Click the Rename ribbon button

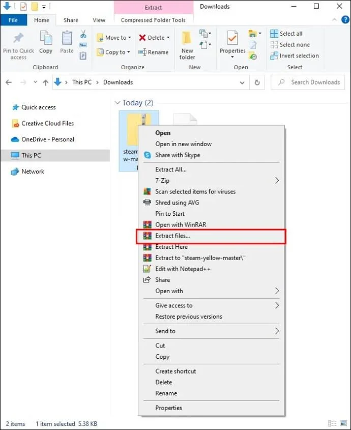pyautogui.click(x=154, y=52)
